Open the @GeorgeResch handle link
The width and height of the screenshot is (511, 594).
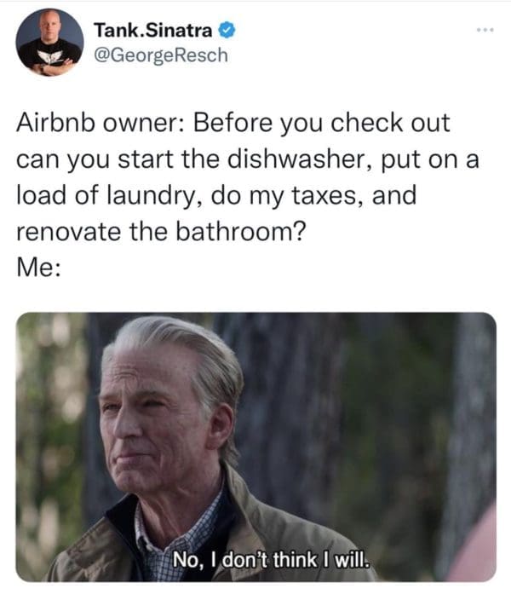tap(161, 55)
